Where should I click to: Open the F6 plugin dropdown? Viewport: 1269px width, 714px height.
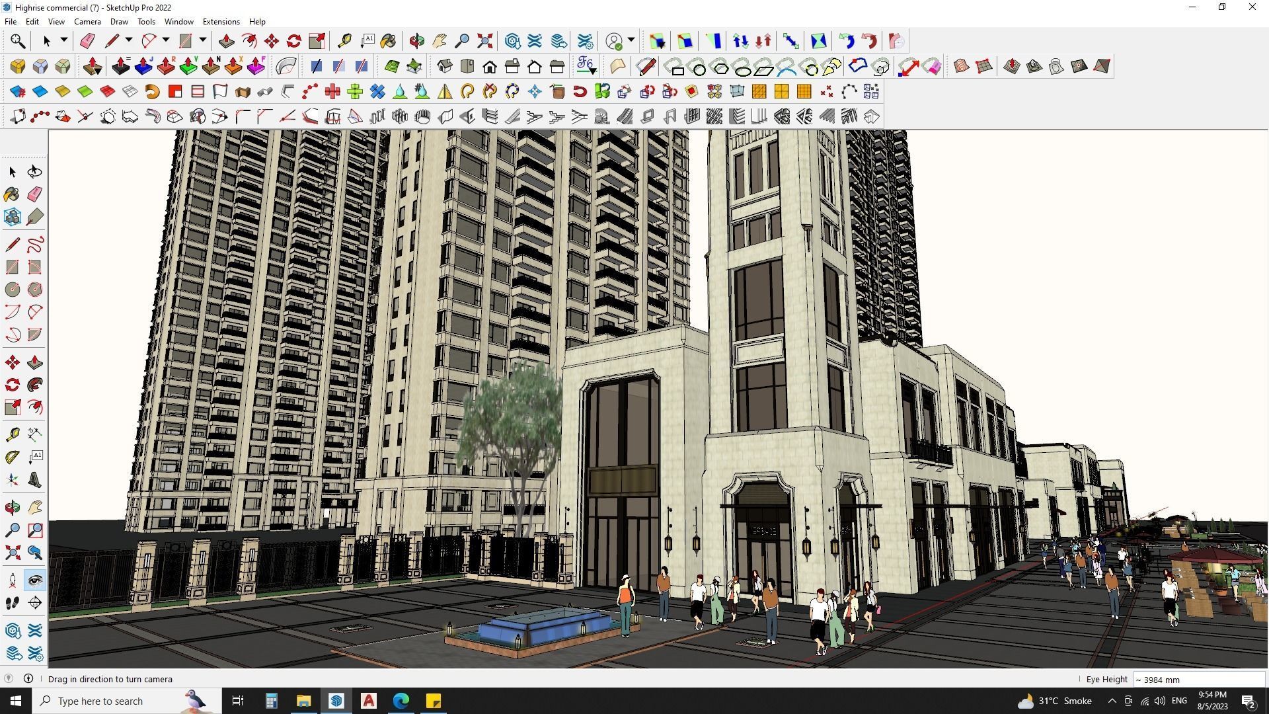(x=586, y=66)
